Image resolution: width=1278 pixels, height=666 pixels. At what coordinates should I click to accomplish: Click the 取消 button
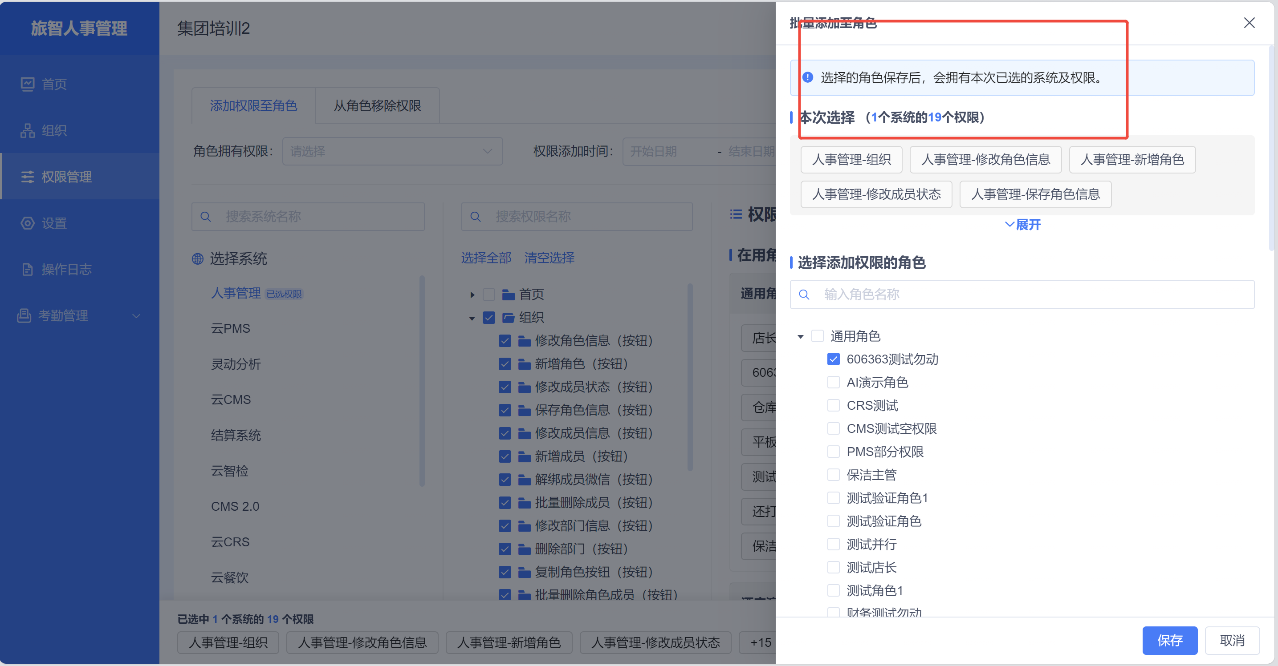pos(1232,640)
